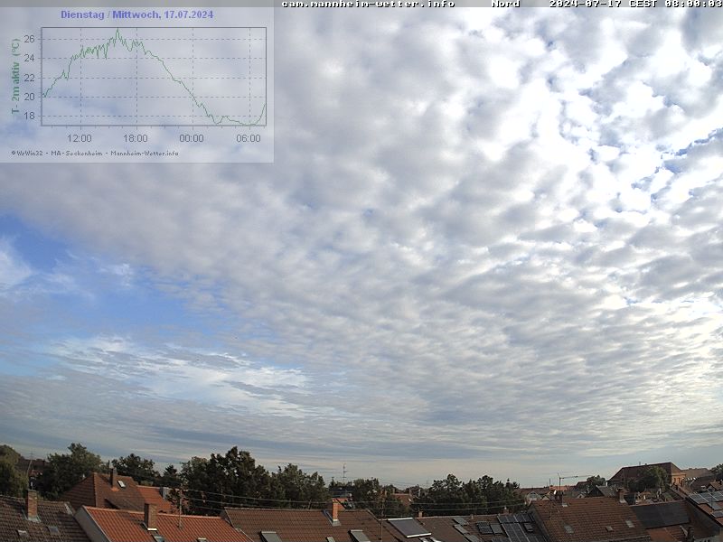
Task: Select the 00:00 time axis label
Action: 192,138
